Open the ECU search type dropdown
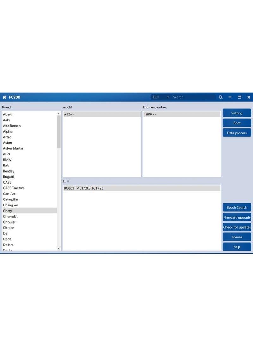 (x=161, y=97)
